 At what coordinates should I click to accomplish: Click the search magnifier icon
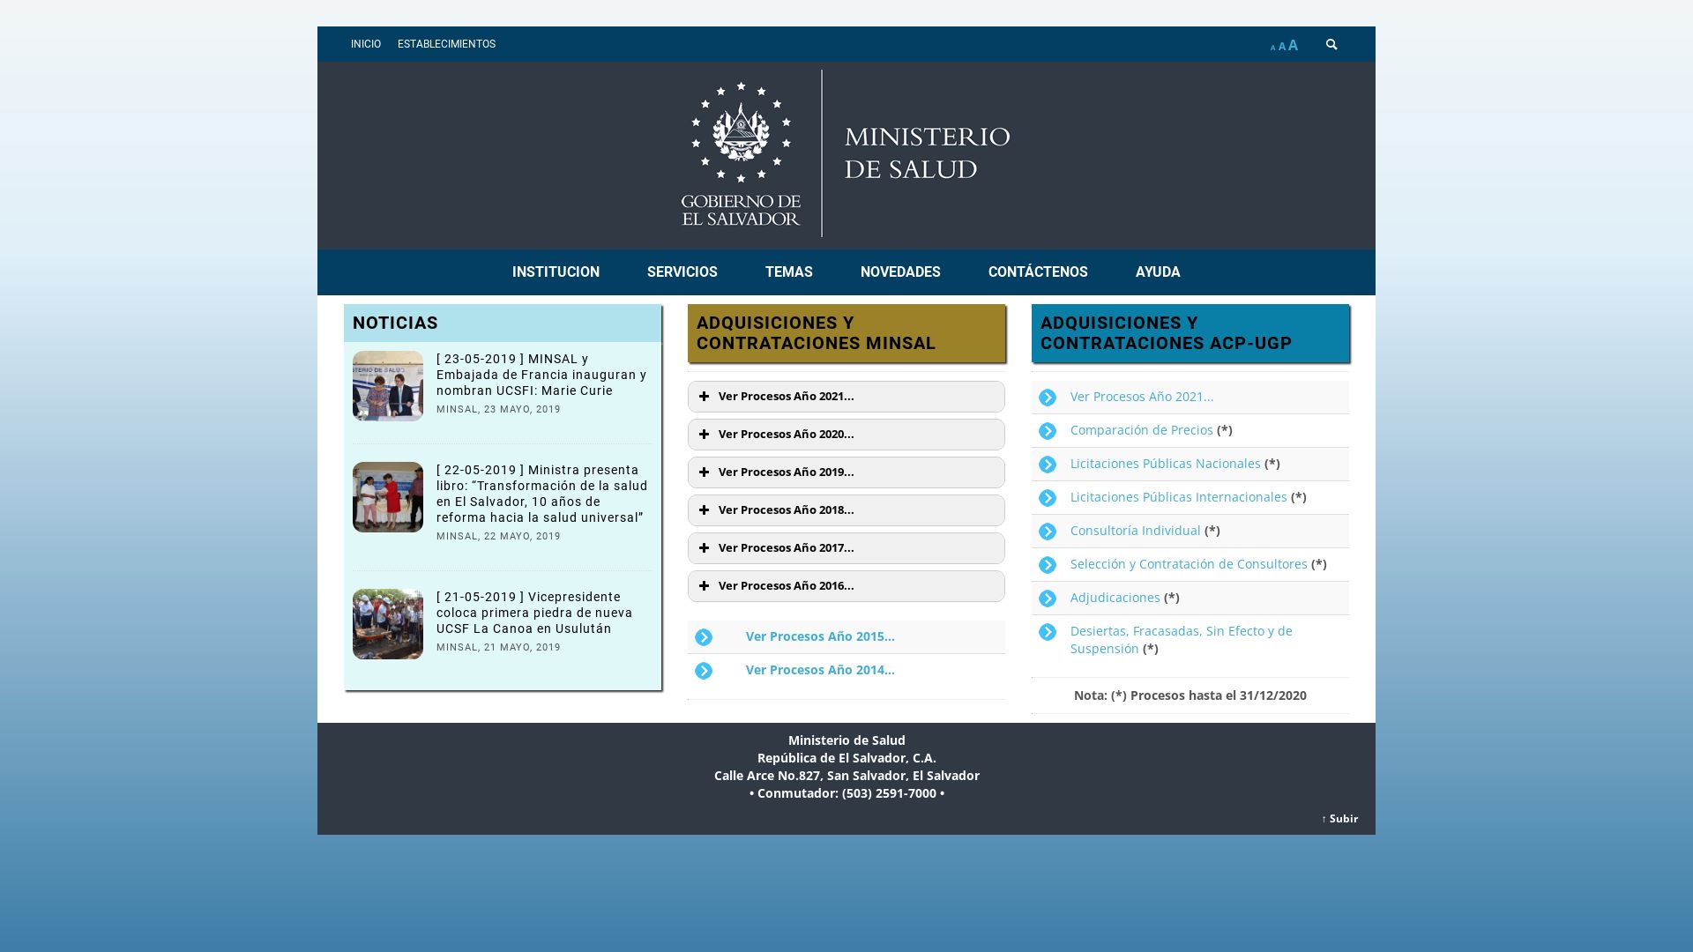point(1331,44)
